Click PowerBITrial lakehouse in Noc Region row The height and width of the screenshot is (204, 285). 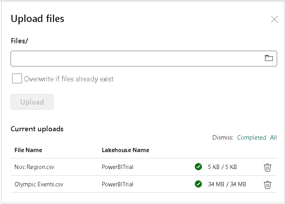coord(118,167)
